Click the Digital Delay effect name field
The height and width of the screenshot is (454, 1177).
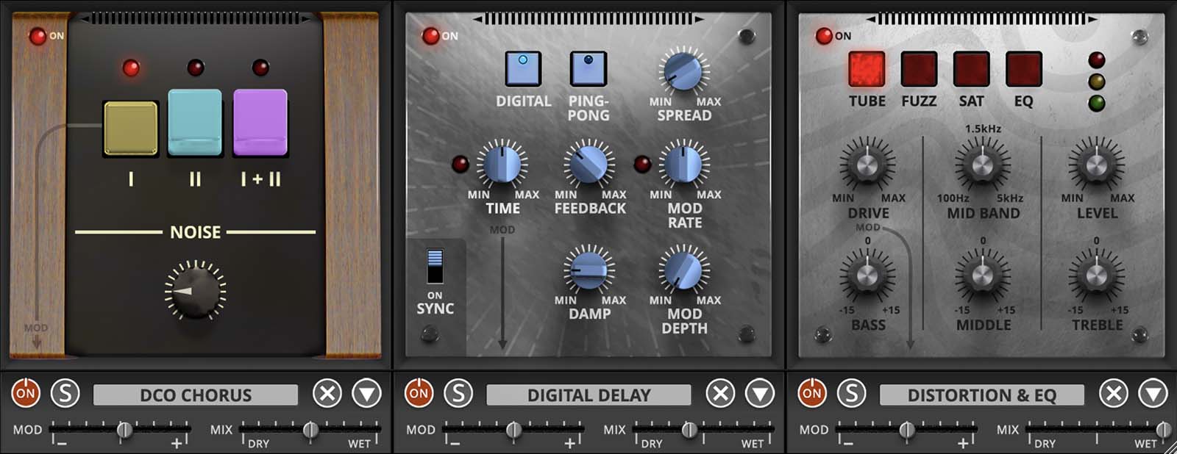588,395
